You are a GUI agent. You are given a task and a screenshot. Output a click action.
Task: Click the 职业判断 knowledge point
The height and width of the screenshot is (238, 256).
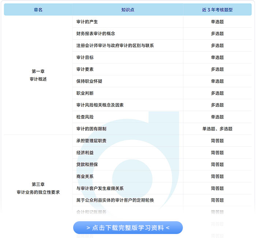point(85,93)
